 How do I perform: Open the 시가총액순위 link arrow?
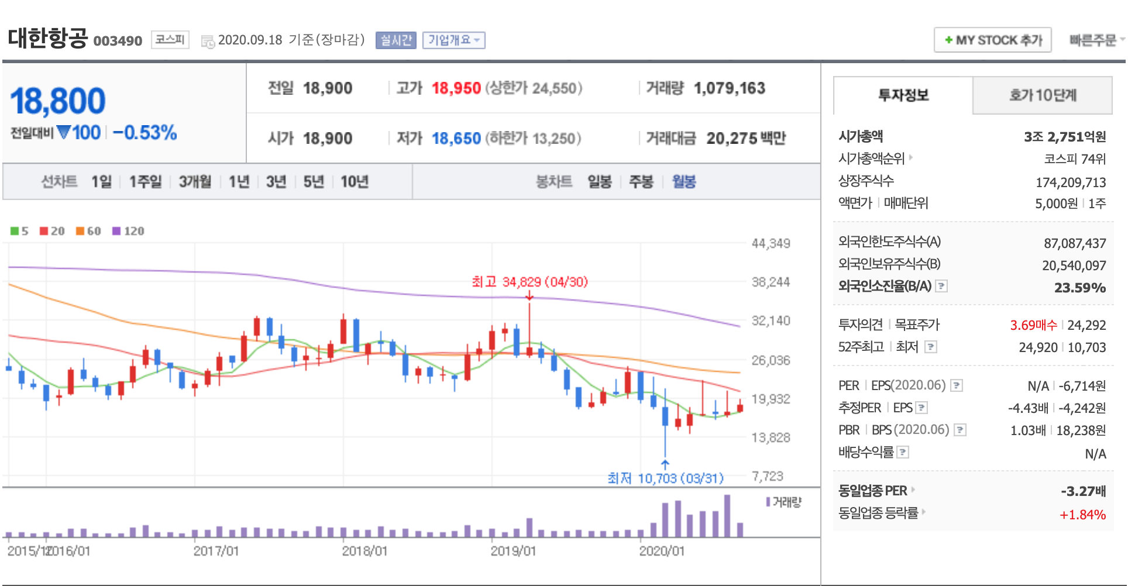pos(911,157)
